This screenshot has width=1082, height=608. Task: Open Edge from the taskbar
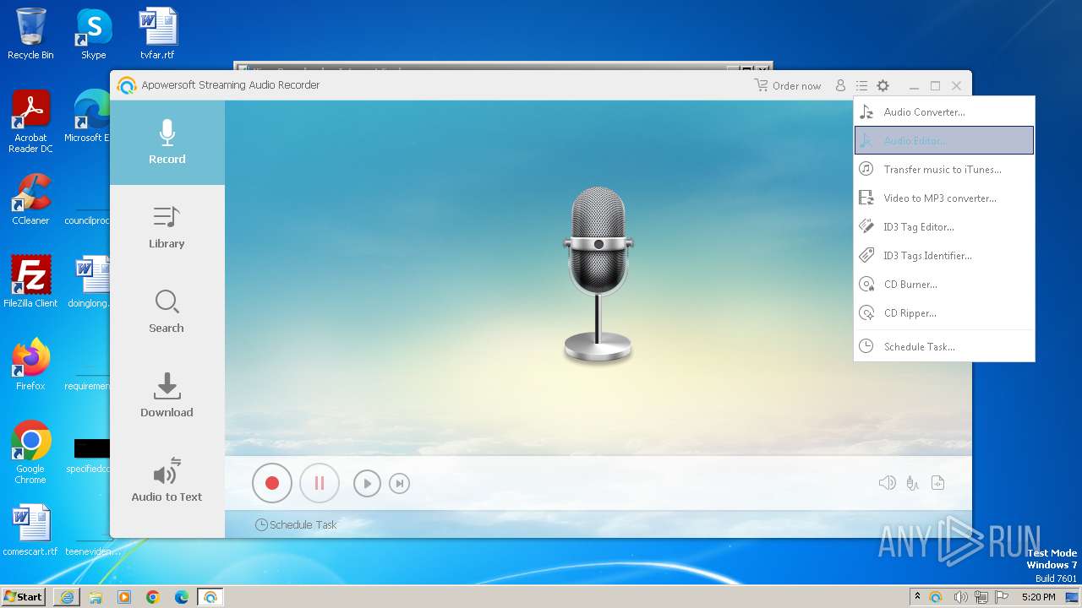182,597
